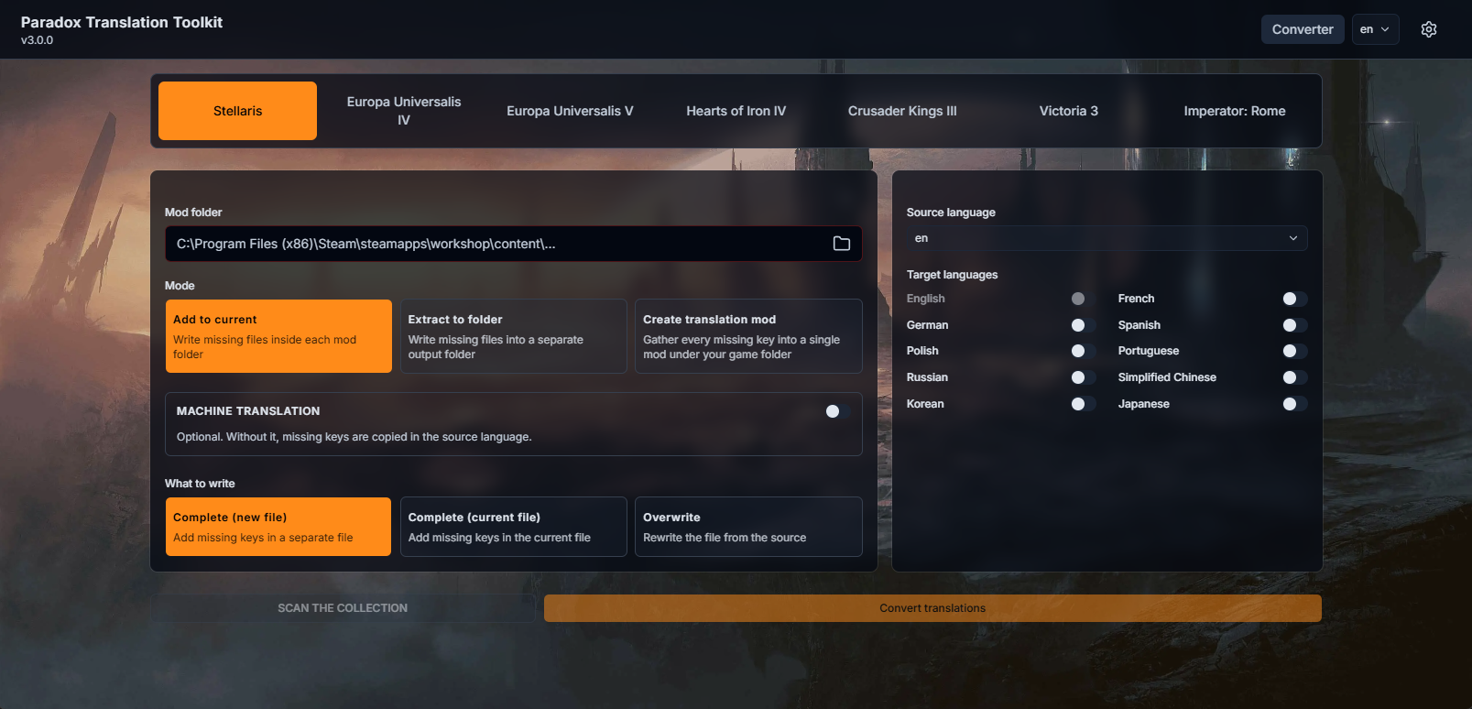Select Complete (current file) write option

[x=514, y=527]
